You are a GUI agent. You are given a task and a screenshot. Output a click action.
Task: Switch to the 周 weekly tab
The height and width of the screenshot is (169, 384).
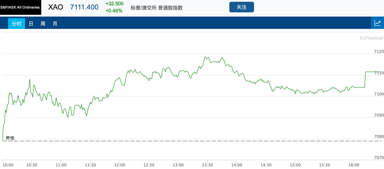tap(43, 24)
